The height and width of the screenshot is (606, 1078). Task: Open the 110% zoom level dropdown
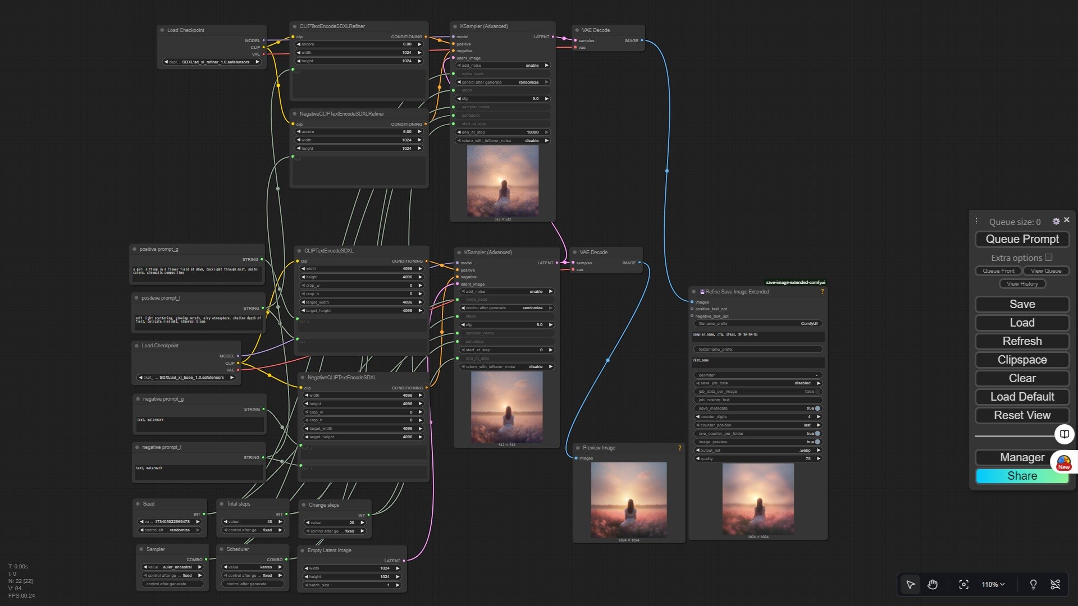click(993, 585)
